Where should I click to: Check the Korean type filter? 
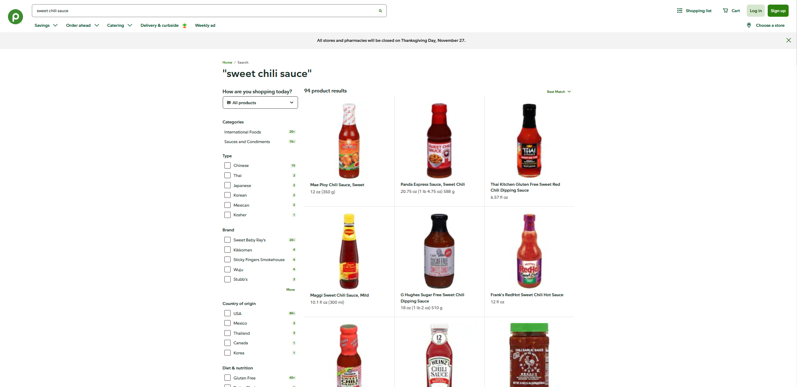(x=227, y=195)
